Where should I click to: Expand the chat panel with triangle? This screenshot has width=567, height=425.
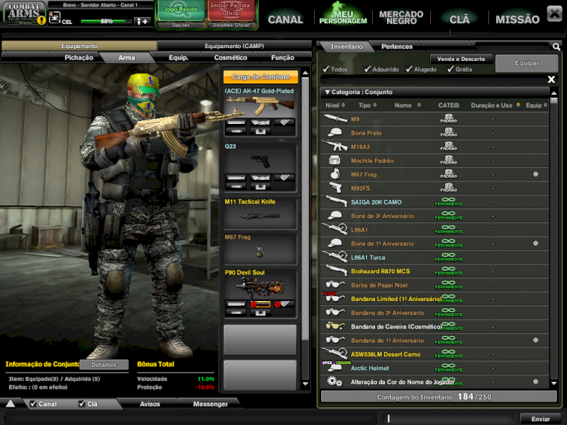click(10, 404)
